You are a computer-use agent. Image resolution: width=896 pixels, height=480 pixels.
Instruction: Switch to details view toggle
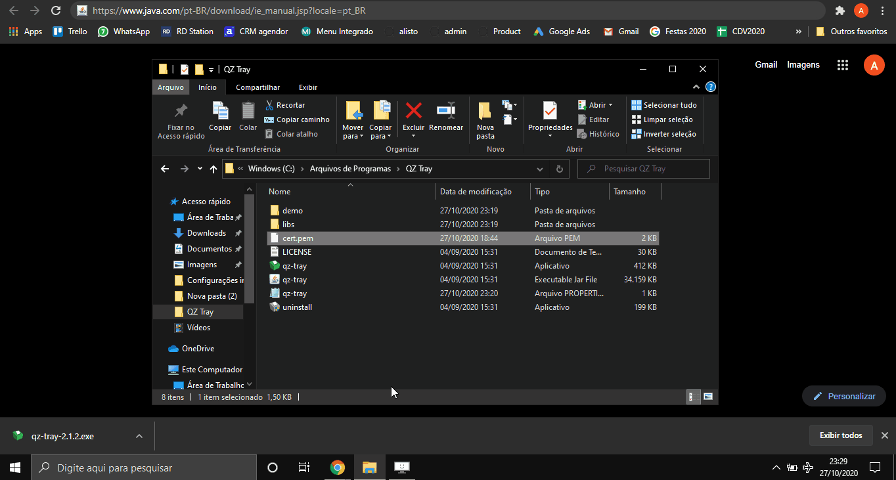pos(692,397)
